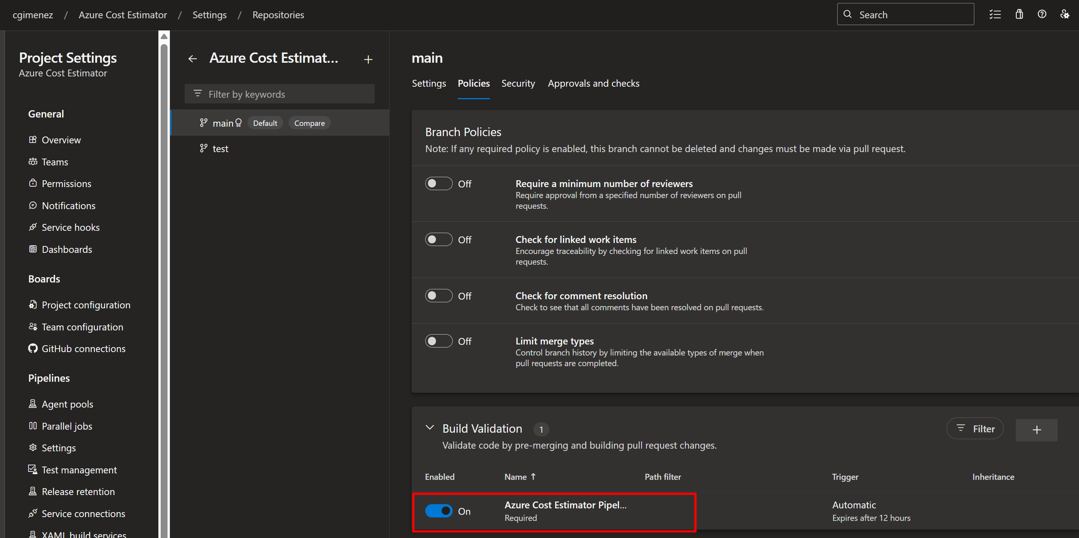Open the work items list icon in header
The image size is (1079, 538).
[x=995, y=15]
